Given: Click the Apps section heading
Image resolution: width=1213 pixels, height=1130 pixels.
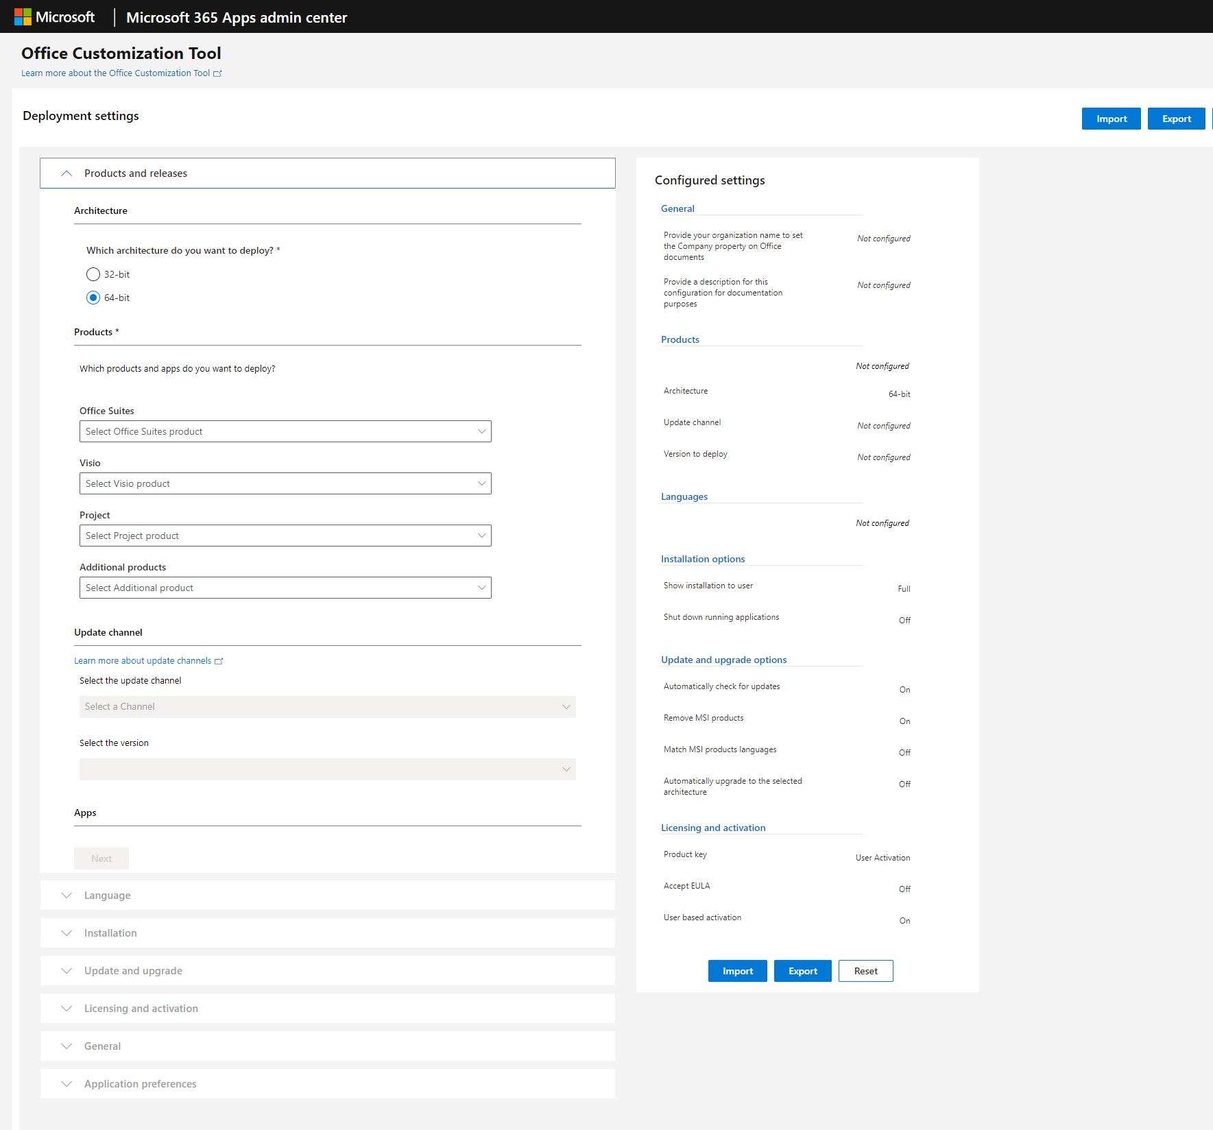Looking at the screenshot, I should click(x=85, y=813).
